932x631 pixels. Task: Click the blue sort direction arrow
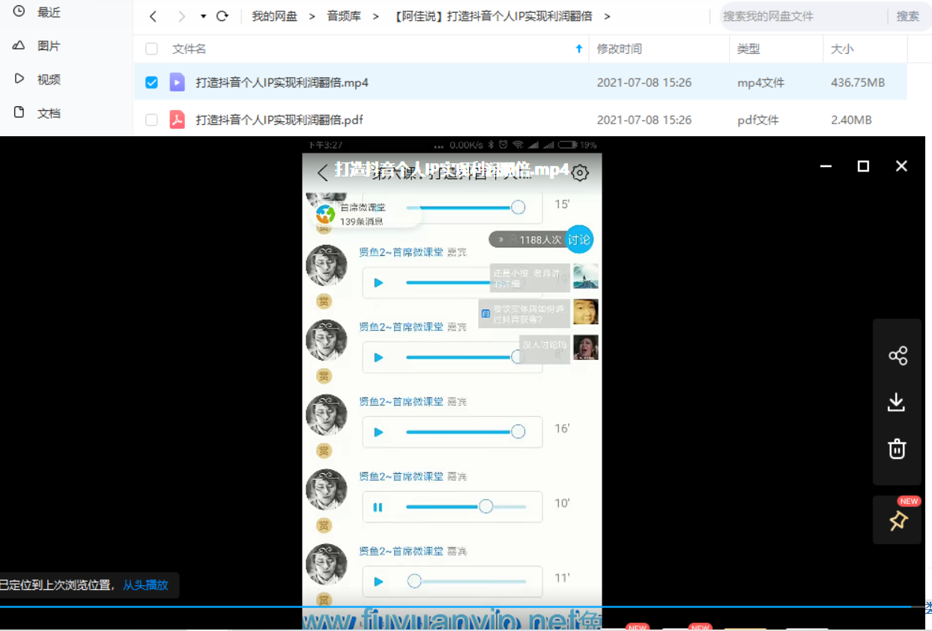point(578,49)
